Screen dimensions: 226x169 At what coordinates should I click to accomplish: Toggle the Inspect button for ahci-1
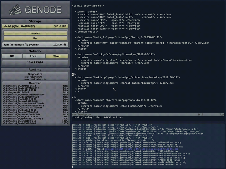(x=35, y=33)
